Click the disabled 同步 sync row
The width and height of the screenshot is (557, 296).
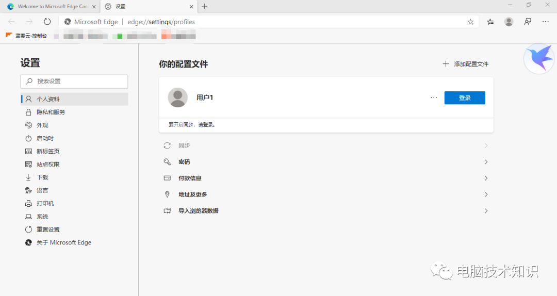pos(326,146)
